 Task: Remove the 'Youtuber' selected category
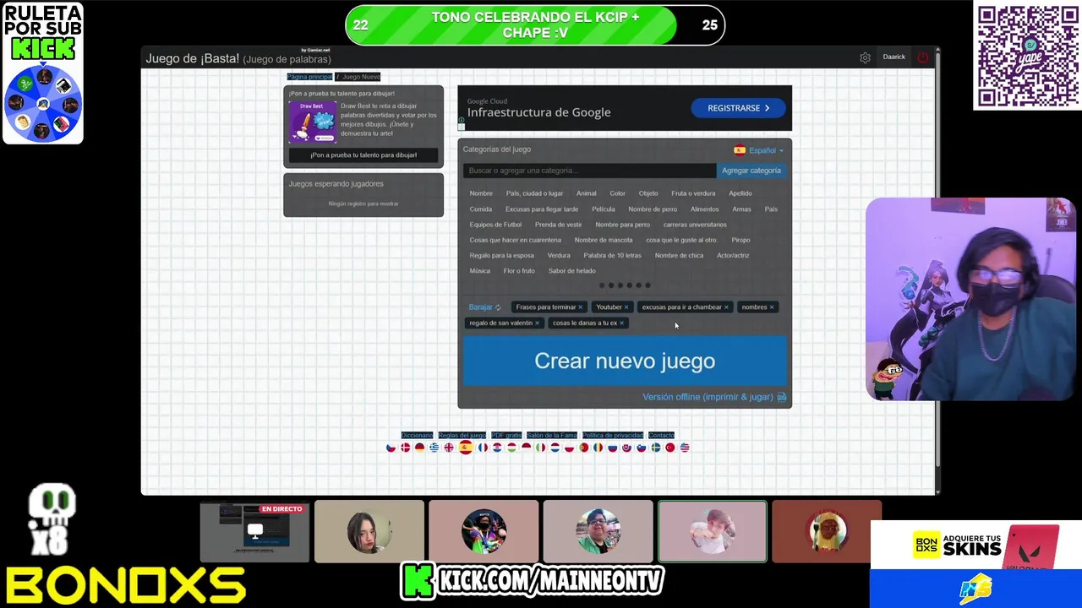click(626, 307)
